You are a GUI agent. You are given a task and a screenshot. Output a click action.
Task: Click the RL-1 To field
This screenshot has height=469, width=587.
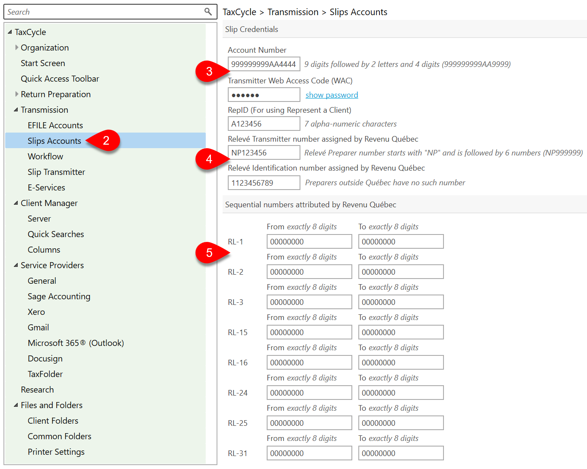tap(401, 241)
